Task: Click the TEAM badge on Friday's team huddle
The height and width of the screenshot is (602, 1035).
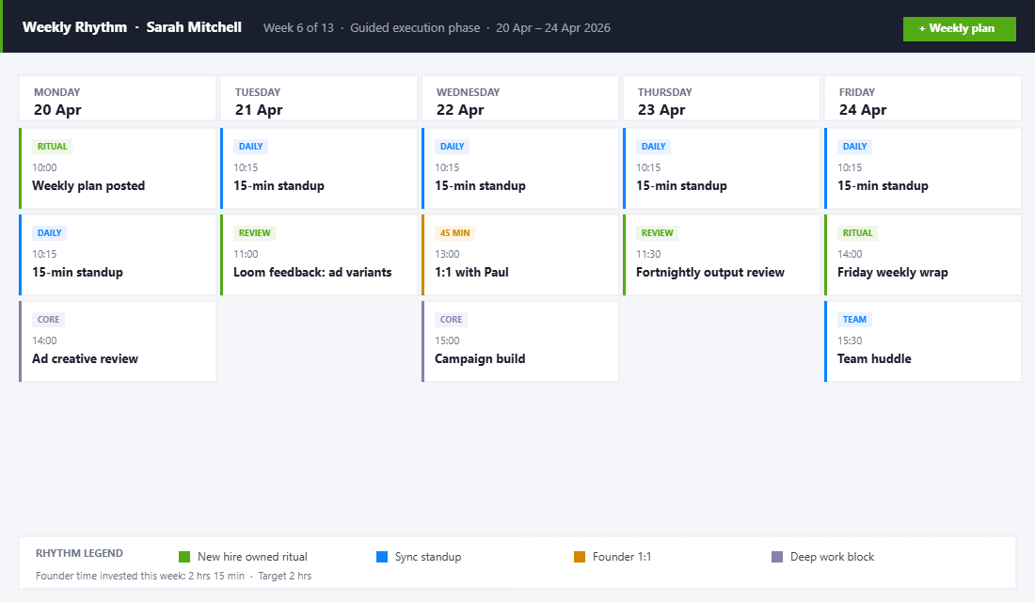Action: 854,319
